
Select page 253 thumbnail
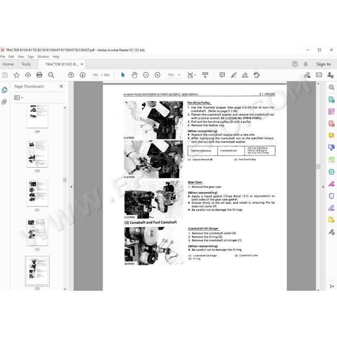tap(37, 271)
